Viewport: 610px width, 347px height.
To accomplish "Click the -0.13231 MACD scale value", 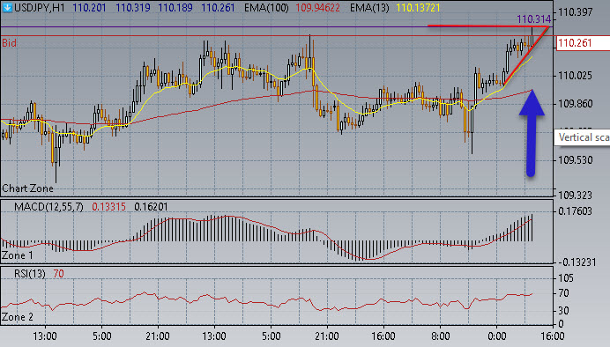I will coord(577,262).
